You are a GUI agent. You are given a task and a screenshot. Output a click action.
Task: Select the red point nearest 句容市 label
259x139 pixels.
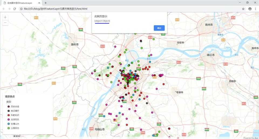(x=163, y=84)
